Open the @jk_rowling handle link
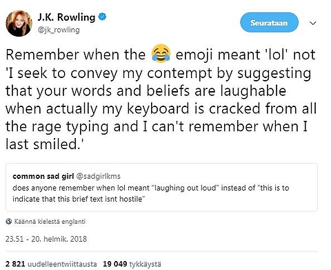Image resolution: width=331 pixels, height=270 pixels. (59, 30)
